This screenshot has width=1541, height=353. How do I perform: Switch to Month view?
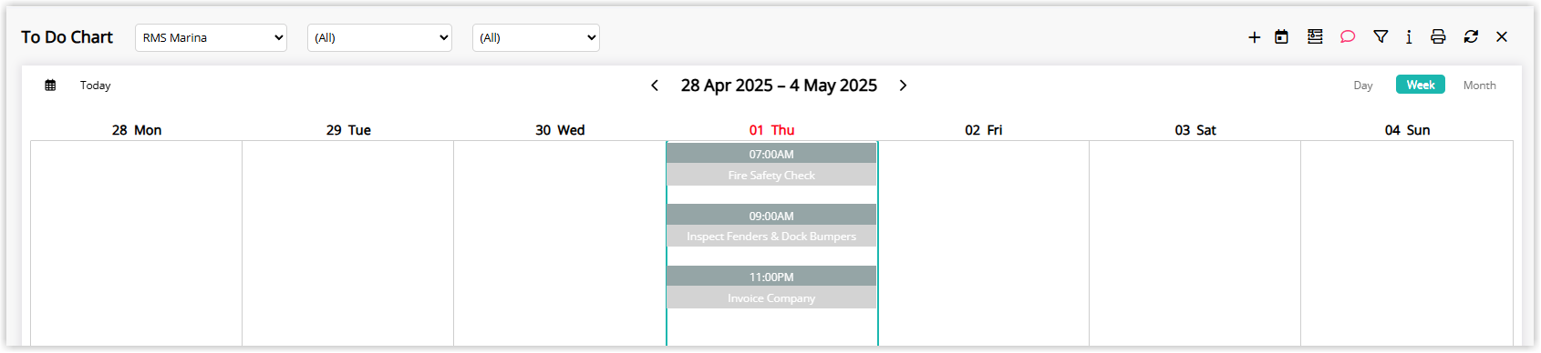coord(1479,86)
